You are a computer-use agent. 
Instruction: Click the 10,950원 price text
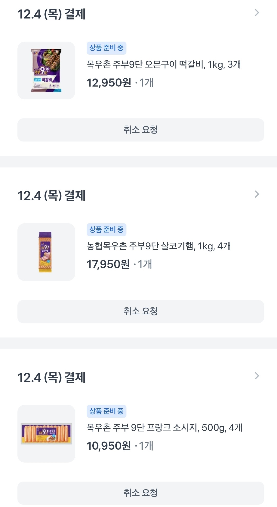coord(109,446)
